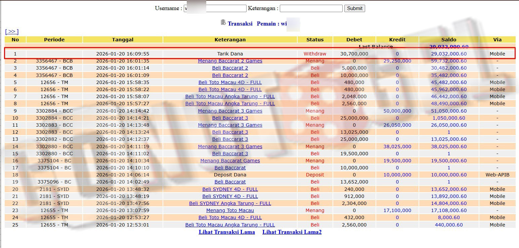Click the Submit button

(x=354, y=8)
